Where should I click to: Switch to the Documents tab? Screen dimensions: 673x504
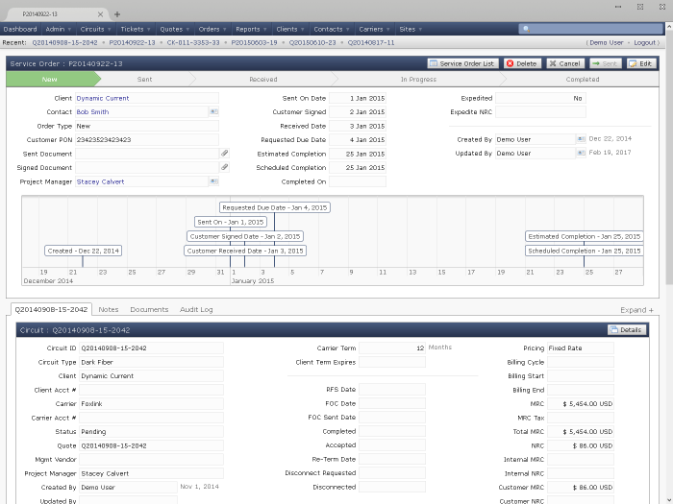click(x=149, y=310)
